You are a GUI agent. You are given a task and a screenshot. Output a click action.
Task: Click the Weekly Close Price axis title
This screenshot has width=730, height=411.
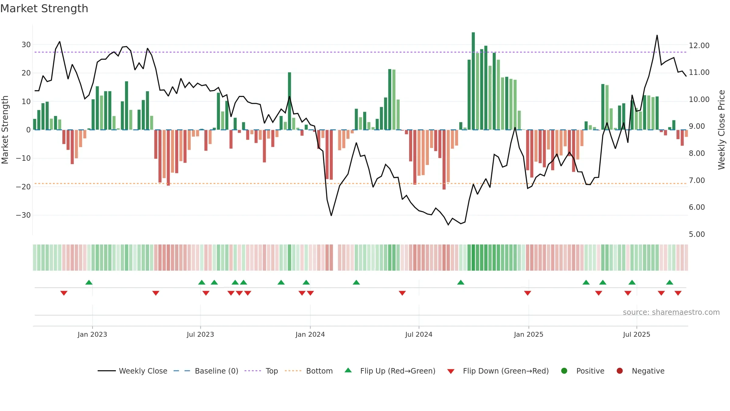click(x=721, y=130)
